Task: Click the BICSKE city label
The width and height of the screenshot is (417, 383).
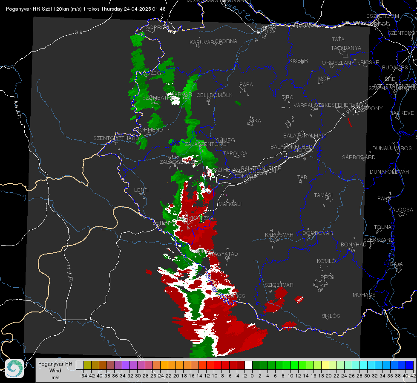Action: coord(370,62)
